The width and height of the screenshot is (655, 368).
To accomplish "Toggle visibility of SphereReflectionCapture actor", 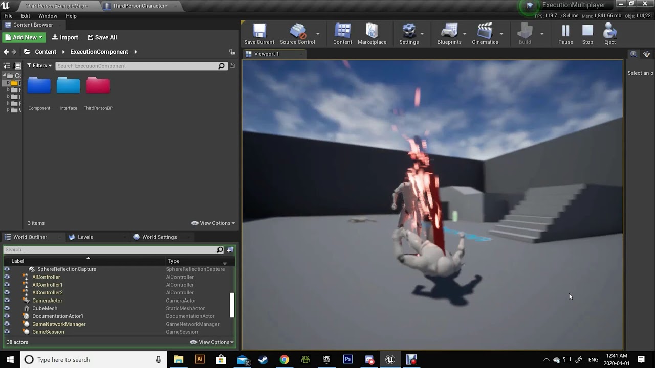I will click(x=7, y=269).
